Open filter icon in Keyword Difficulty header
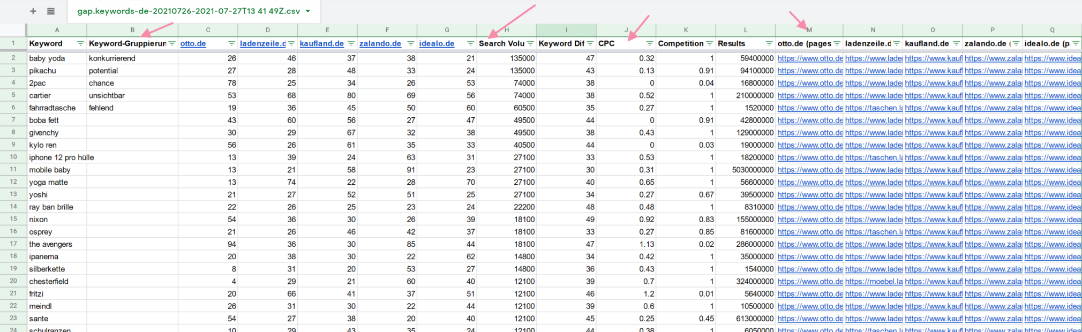Image resolution: width=1082 pixels, height=332 pixels. 590,43
